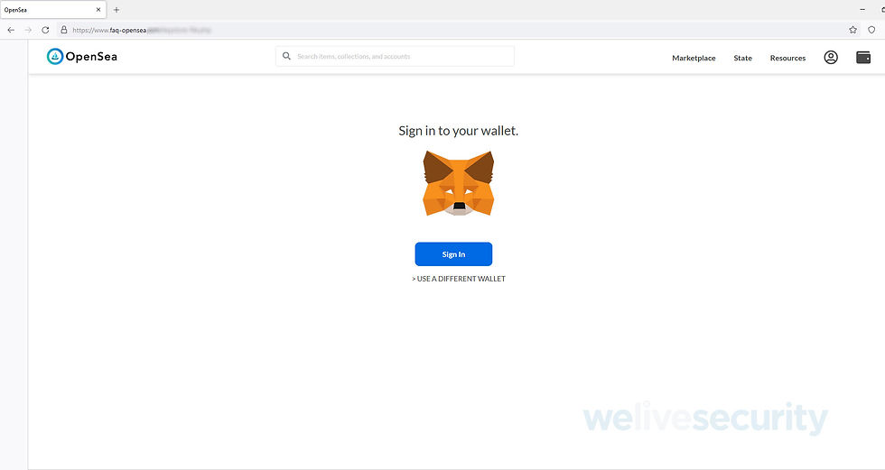This screenshot has height=470, width=885.
Task: Open the Resources menu
Action: click(x=787, y=58)
